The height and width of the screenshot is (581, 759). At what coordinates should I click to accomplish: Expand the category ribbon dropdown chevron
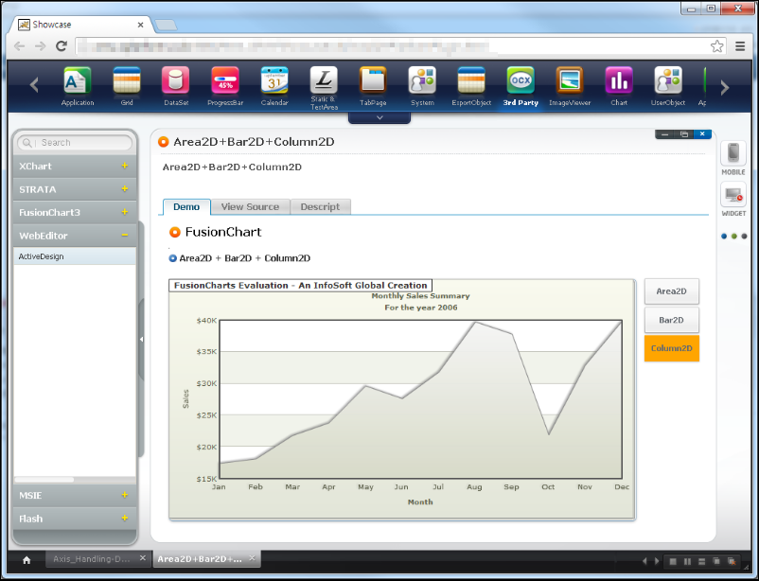(379, 118)
